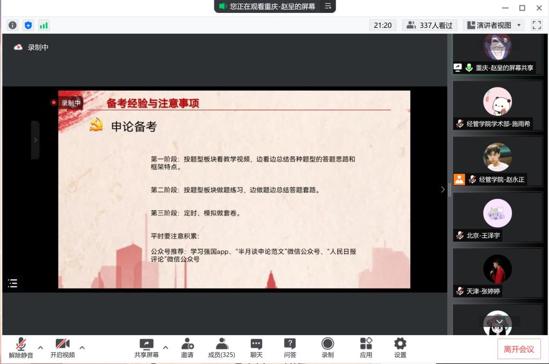The height and width of the screenshot is (364, 549).
Task: Open 设置 settings
Action: pyautogui.click(x=400, y=348)
